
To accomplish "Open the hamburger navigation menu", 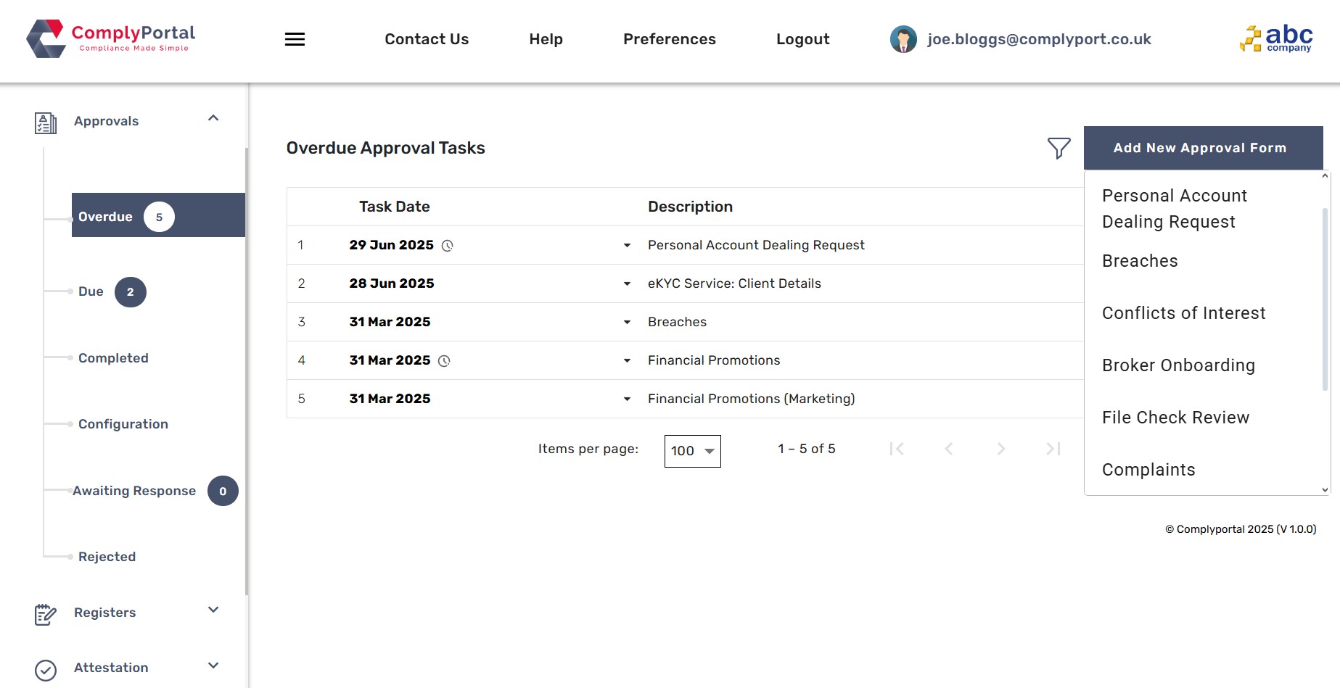I will 295,39.
